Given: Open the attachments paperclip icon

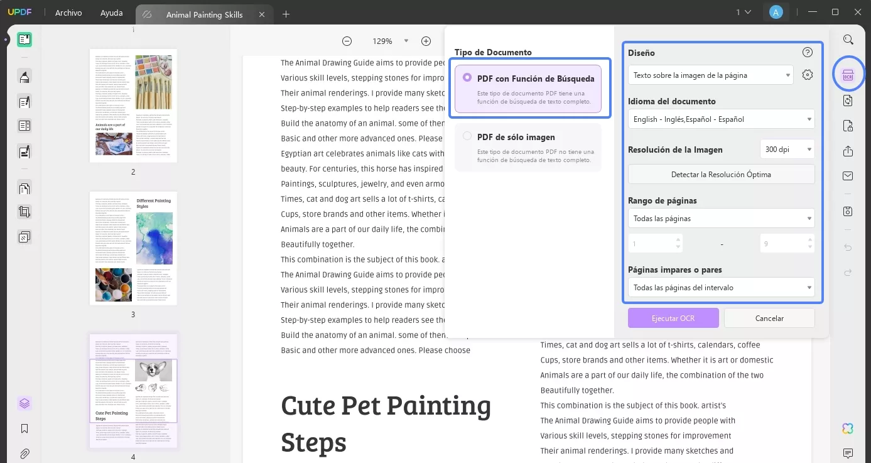Looking at the screenshot, I should [24, 453].
